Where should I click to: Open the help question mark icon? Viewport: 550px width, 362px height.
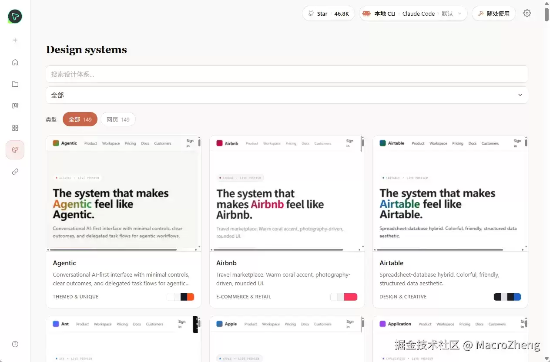point(15,344)
